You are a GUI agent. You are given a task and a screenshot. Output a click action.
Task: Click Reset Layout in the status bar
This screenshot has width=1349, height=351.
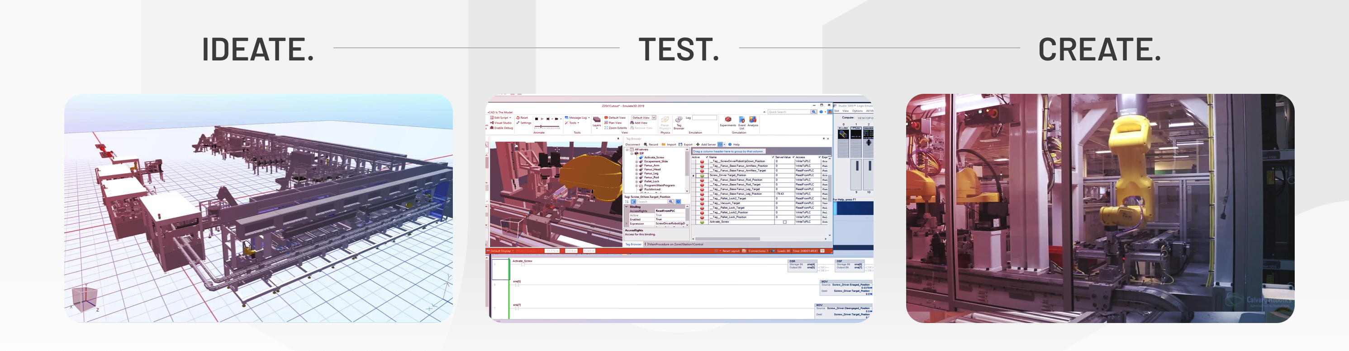pos(731,251)
